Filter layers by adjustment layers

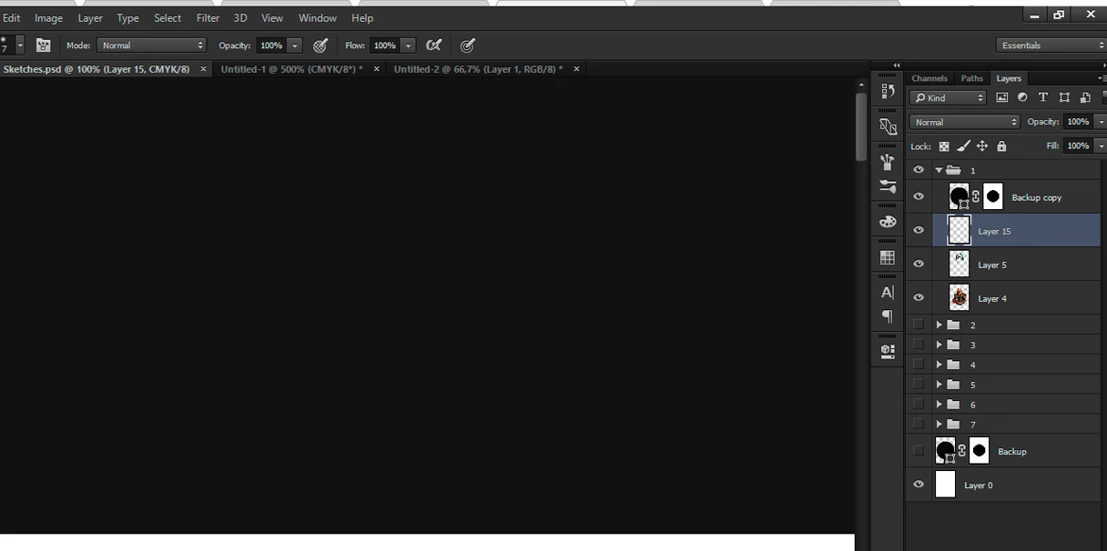tap(1022, 97)
